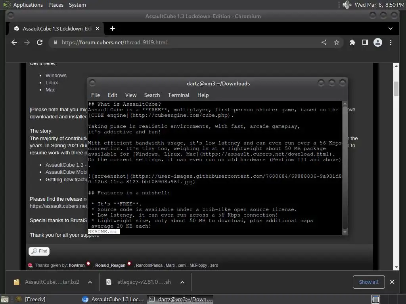Click the forward navigation arrow
The height and width of the screenshot is (304, 406).
tap(27, 42)
